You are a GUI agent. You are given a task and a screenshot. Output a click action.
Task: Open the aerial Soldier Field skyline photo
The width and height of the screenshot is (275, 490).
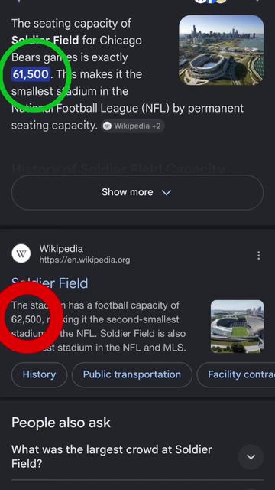coord(222,51)
